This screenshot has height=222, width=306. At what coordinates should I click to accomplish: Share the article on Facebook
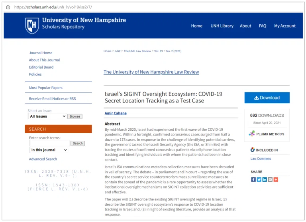click(253, 179)
